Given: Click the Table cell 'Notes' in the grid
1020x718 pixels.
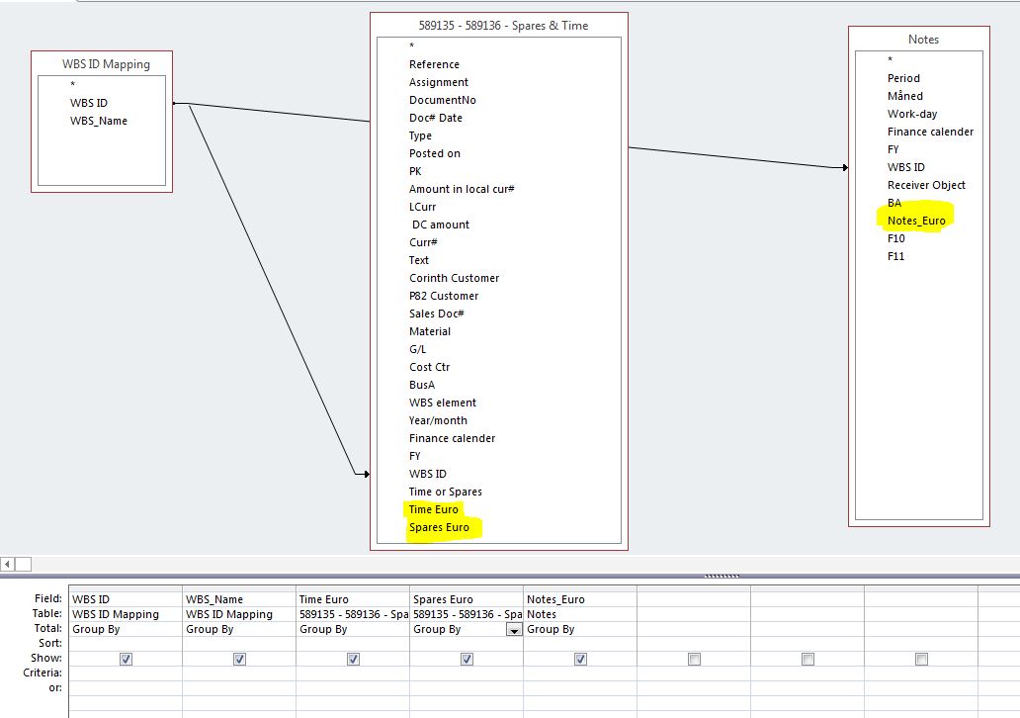Looking at the screenshot, I should click(580, 614).
